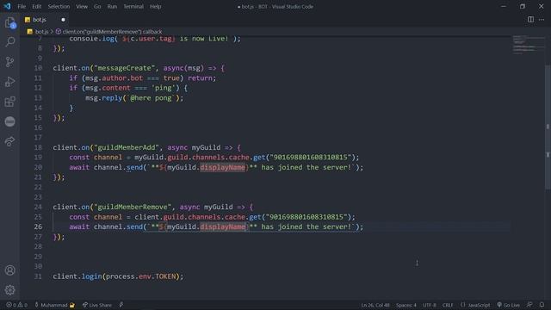This screenshot has height=310, width=551.
Task: Open notifications bell in status bar
Action: coord(542,305)
